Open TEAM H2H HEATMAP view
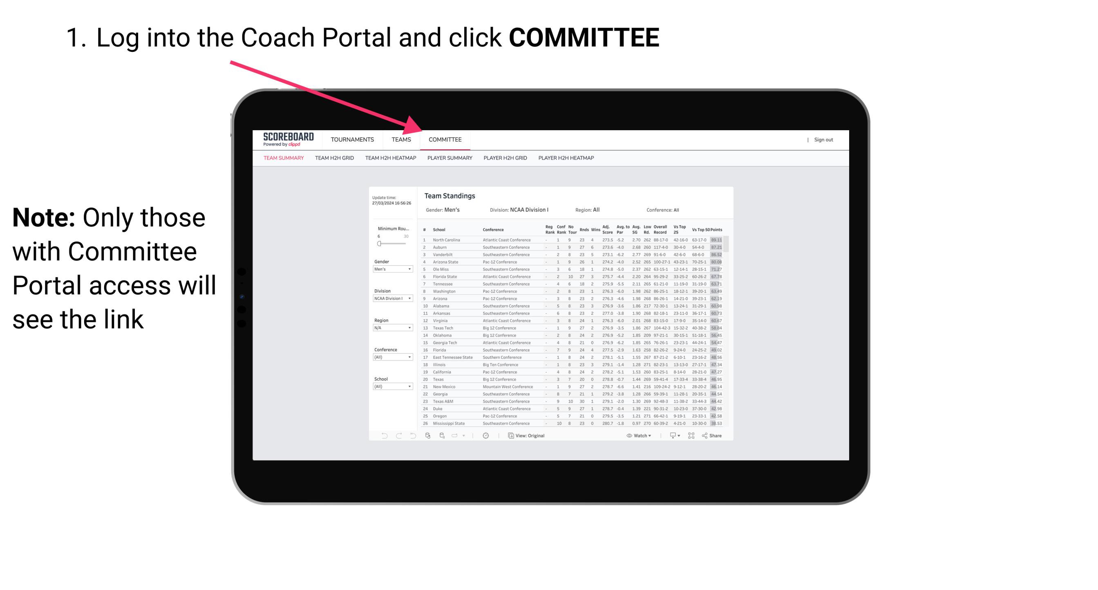 pyautogui.click(x=390, y=158)
